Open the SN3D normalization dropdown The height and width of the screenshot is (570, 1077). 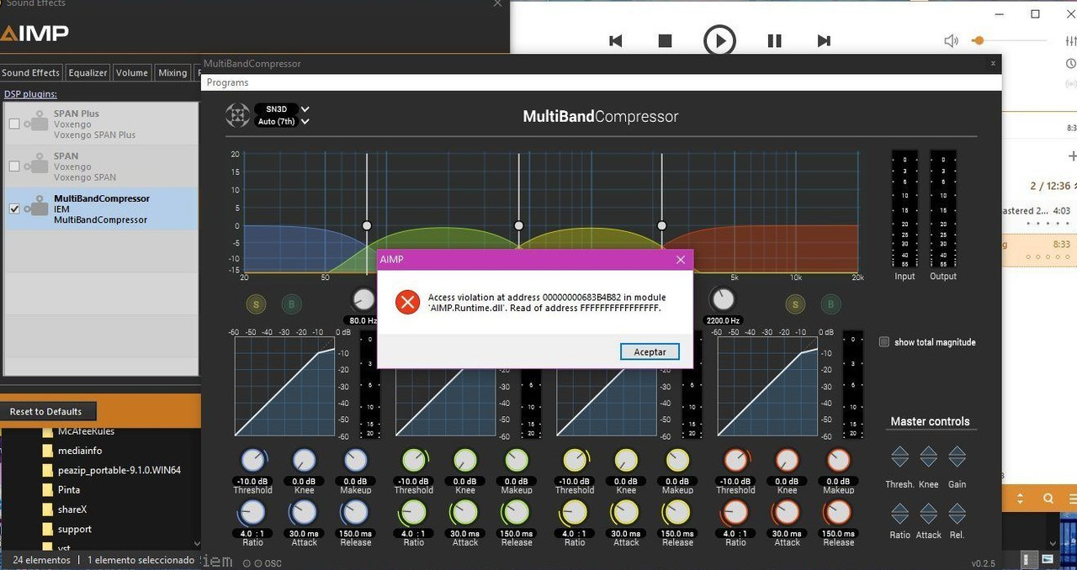coord(282,109)
